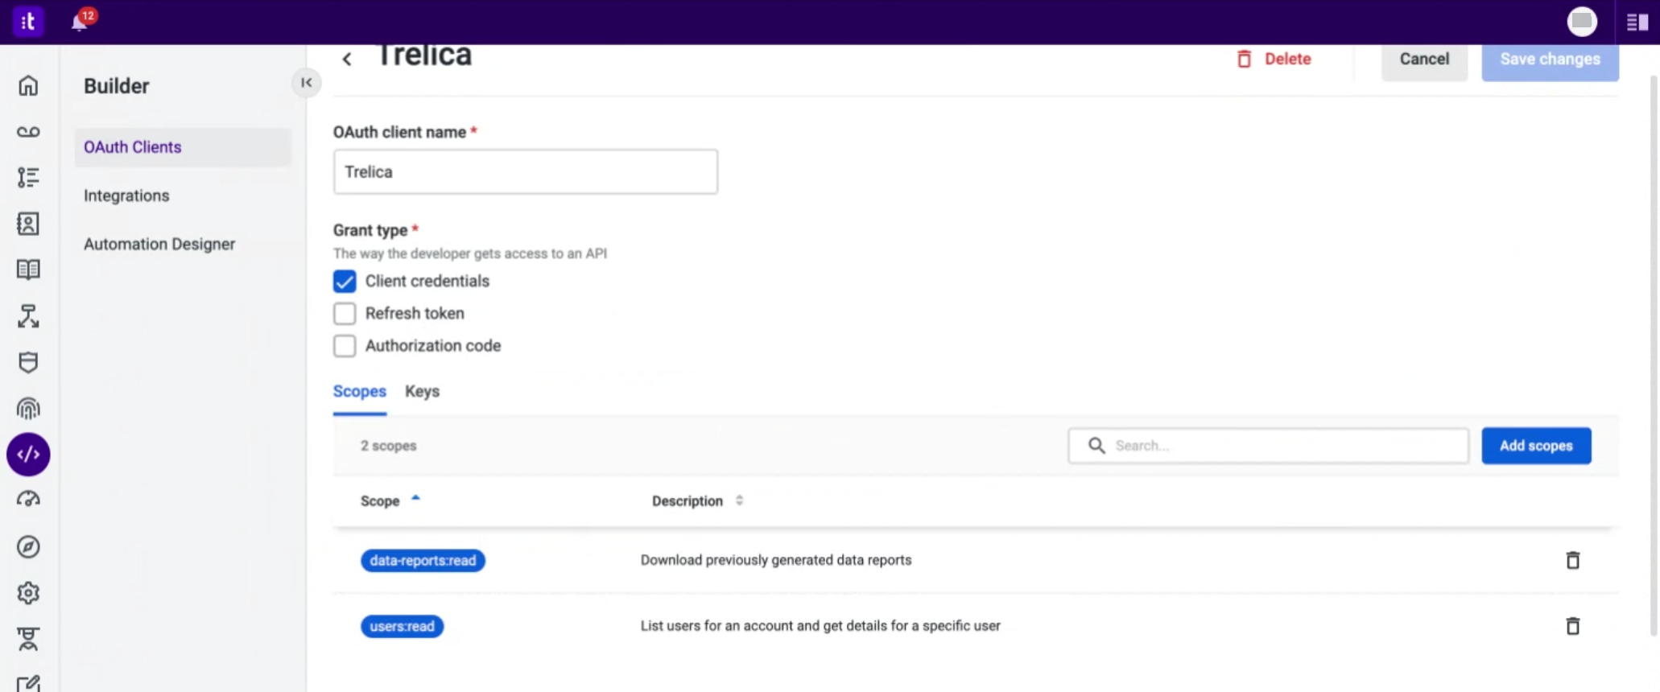Click Save changes

pos(1550,59)
